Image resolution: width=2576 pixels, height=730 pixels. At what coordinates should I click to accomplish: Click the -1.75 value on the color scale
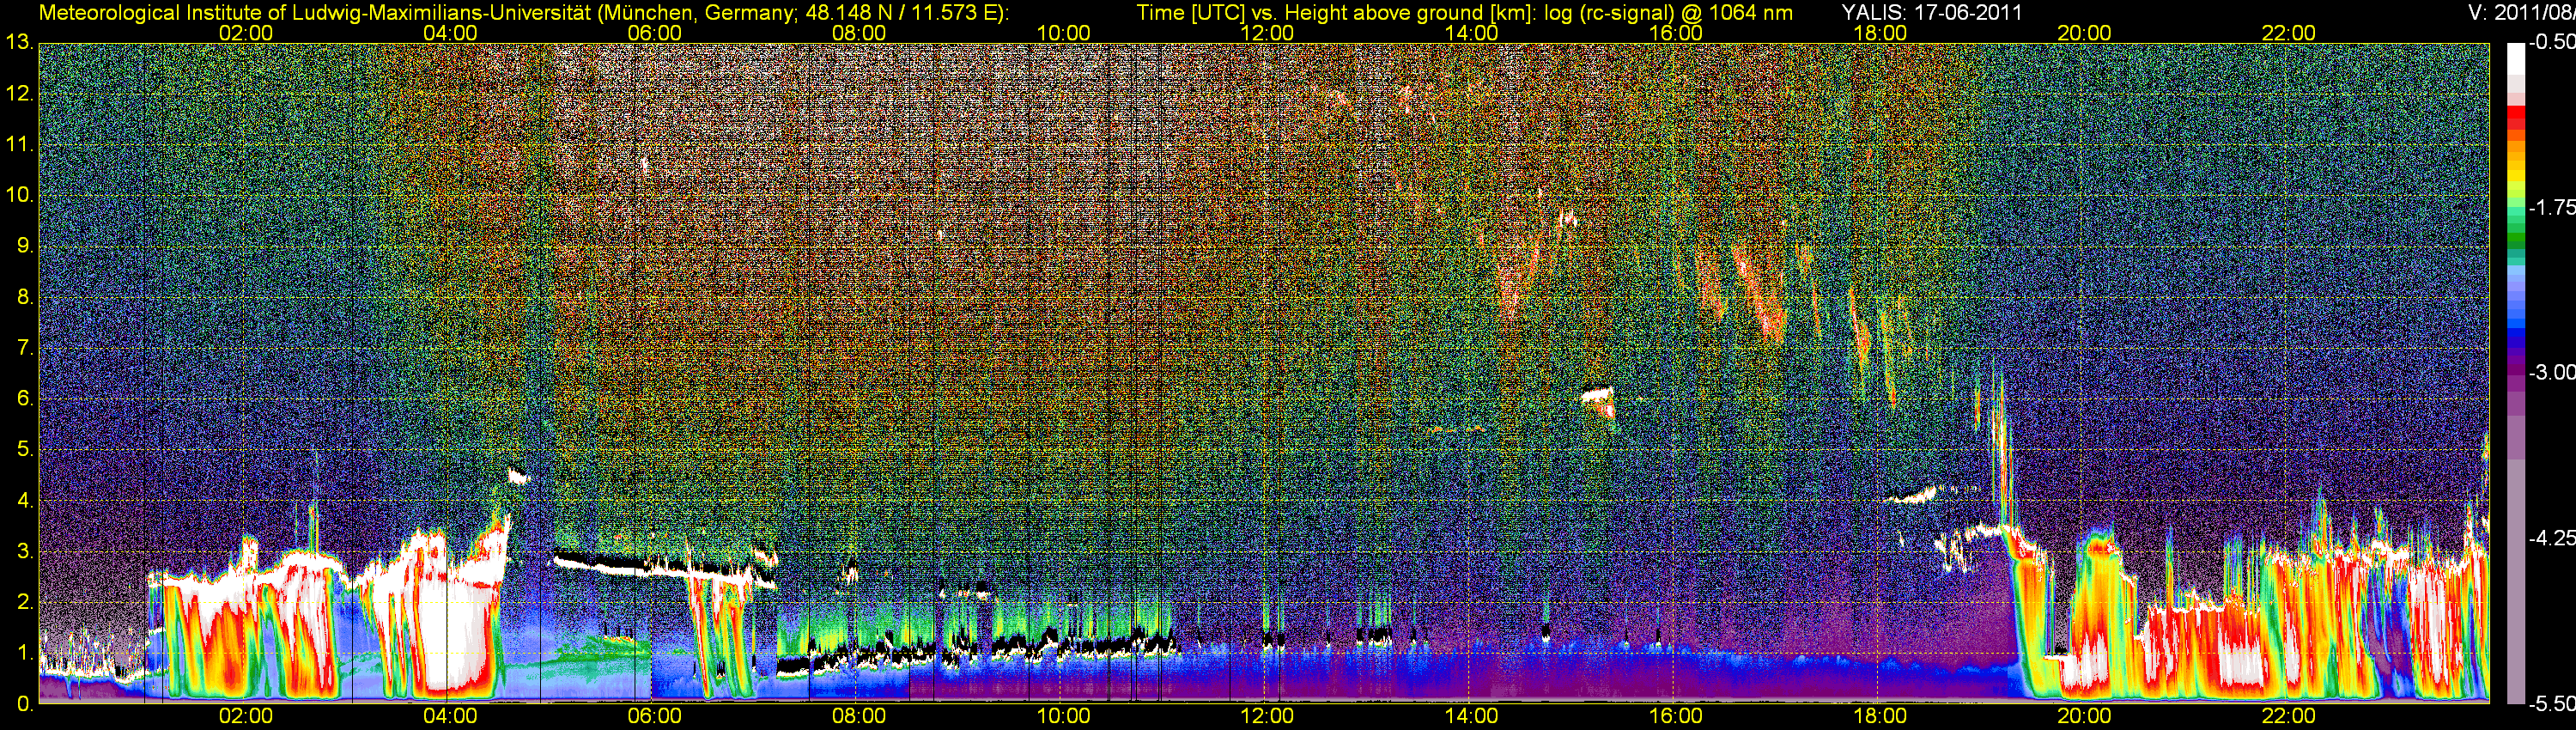click(x=2551, y=207)
